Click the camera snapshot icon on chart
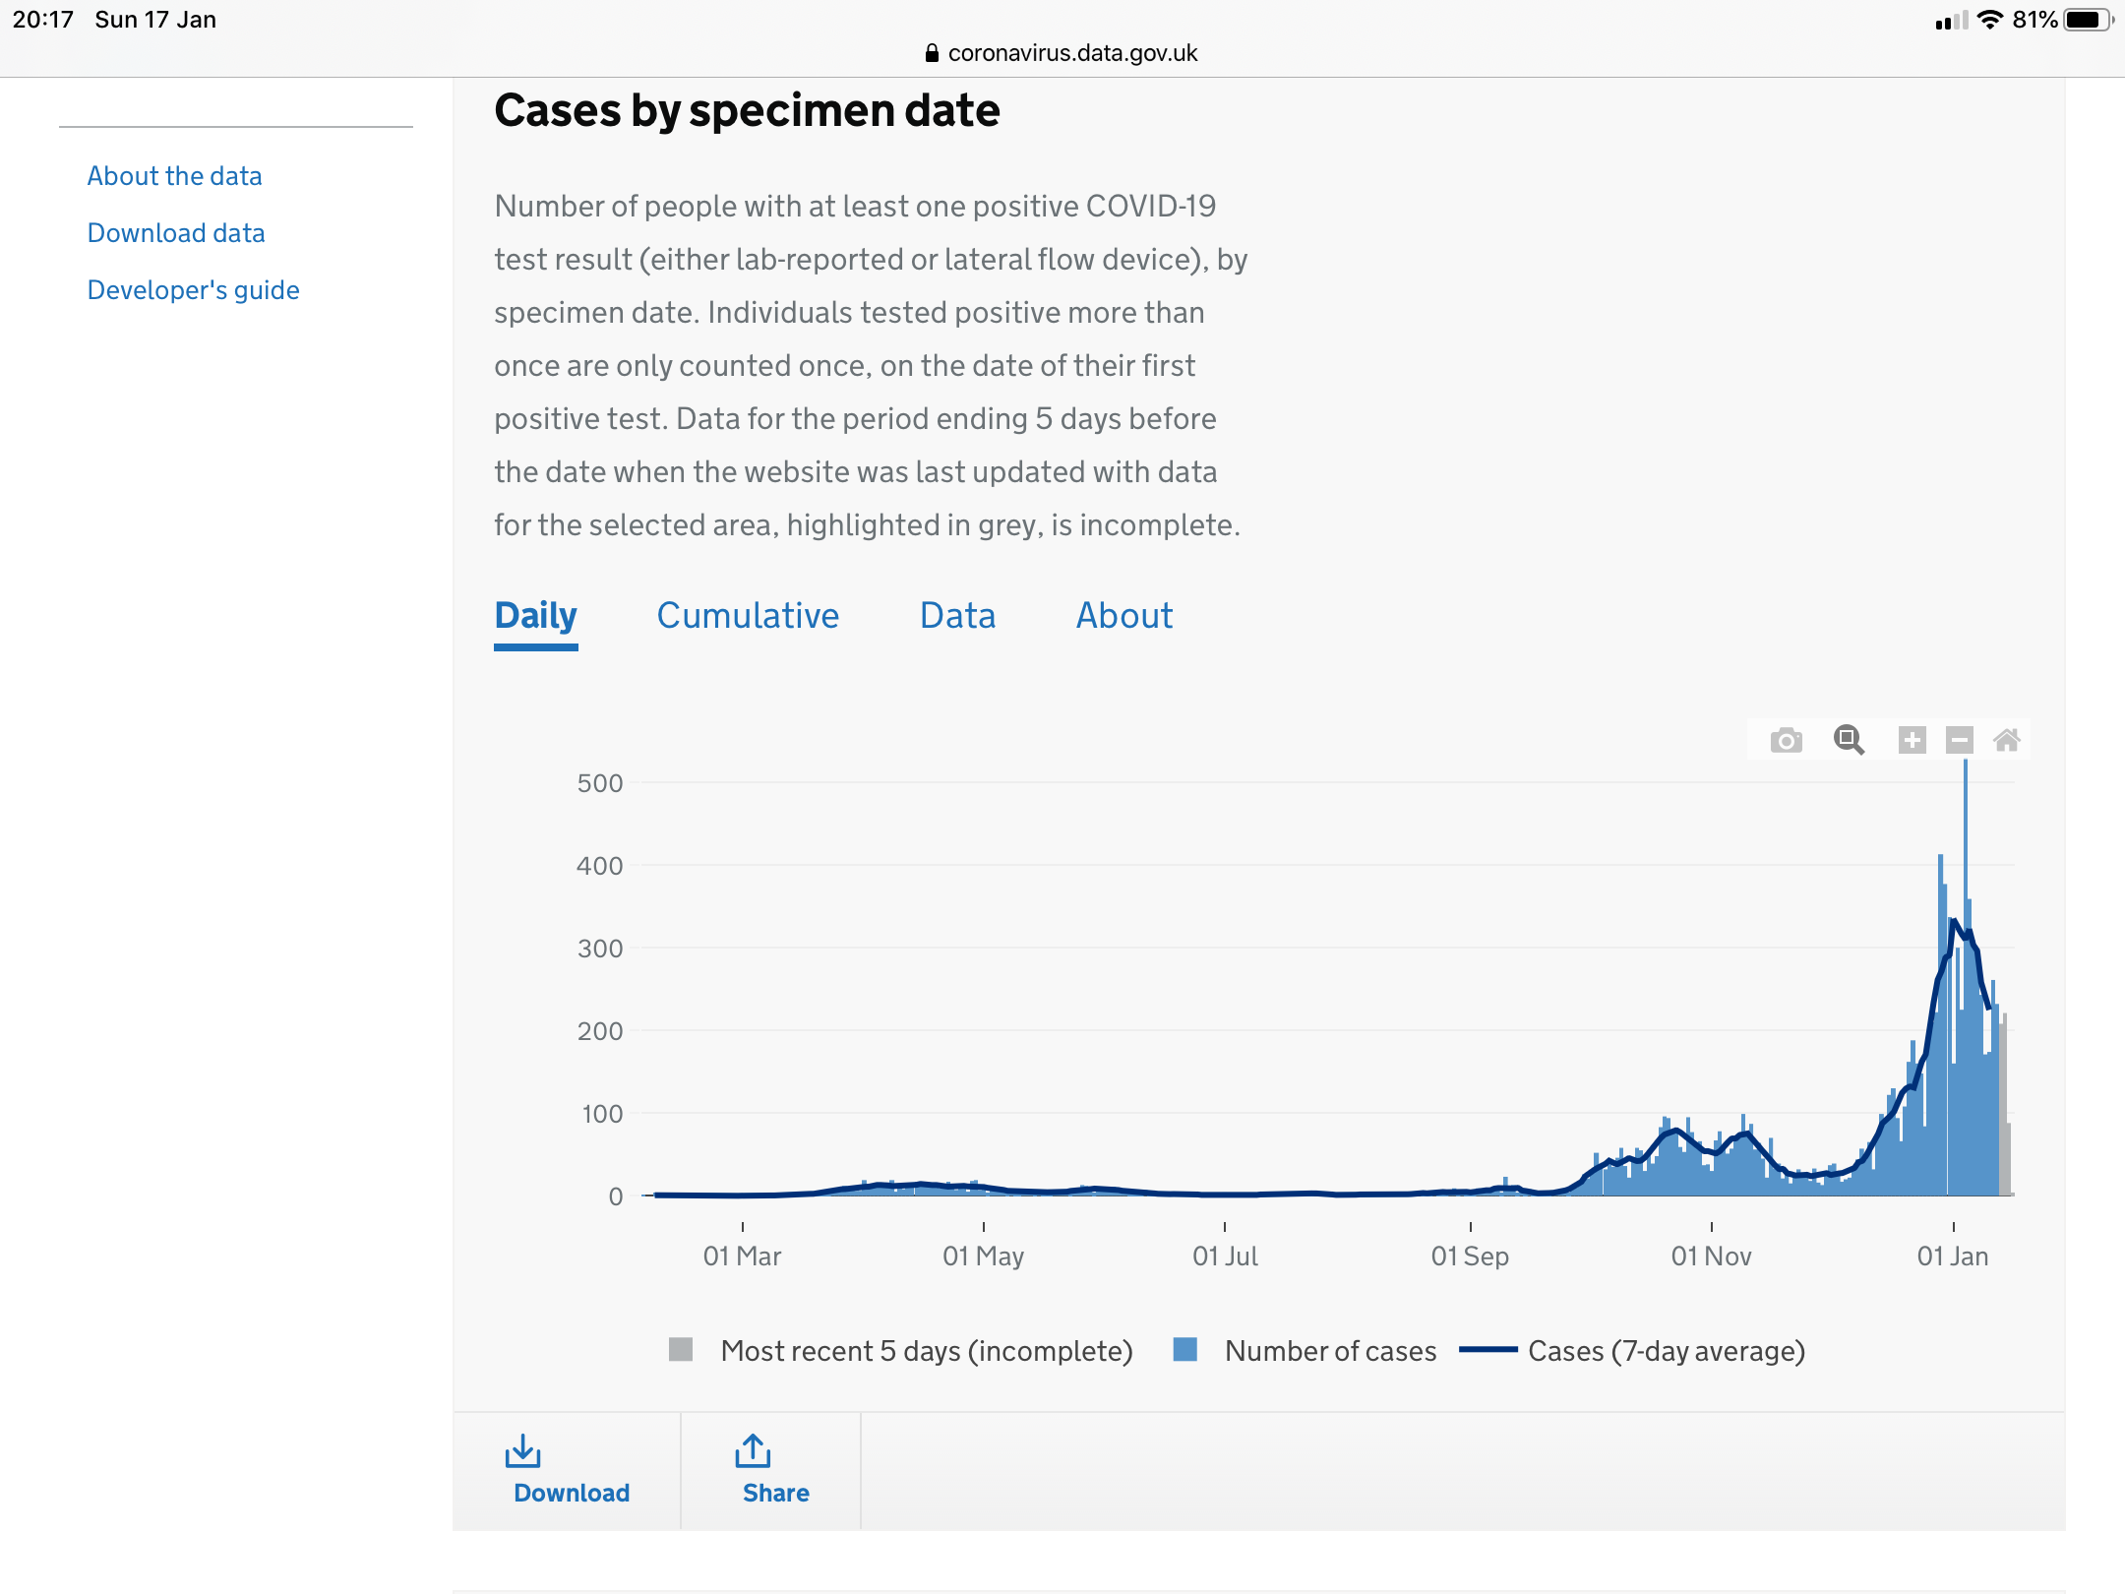The width and height of the screenshot is (2125, 1594). click(1786, 740)
